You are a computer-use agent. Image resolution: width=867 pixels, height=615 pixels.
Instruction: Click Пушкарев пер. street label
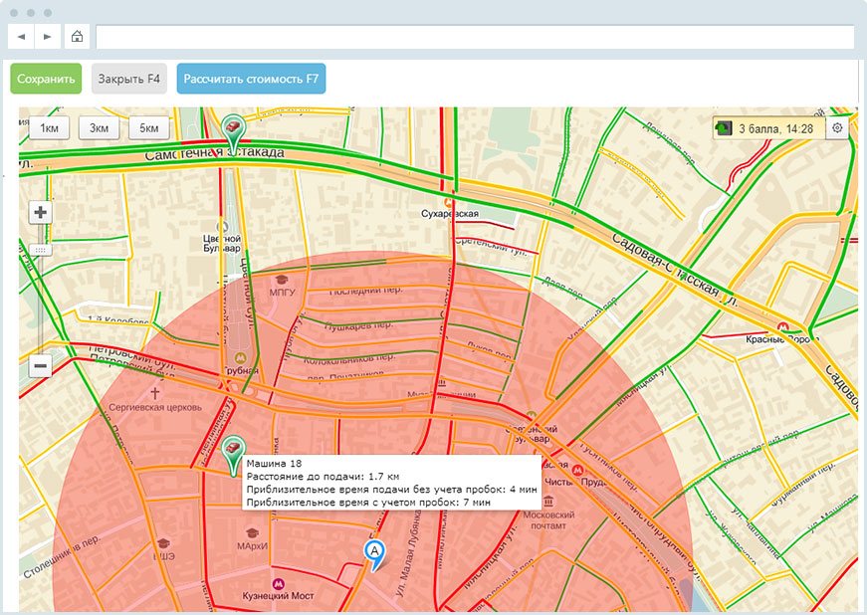359,326
